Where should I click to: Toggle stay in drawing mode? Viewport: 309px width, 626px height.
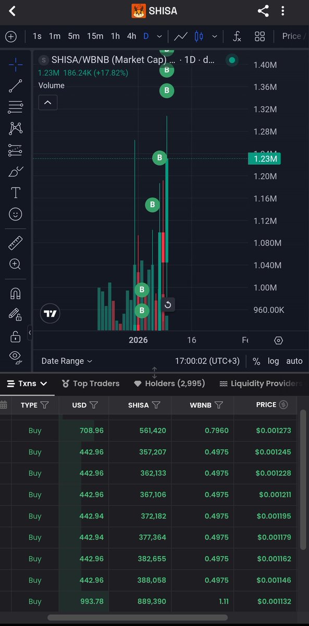pyautogui.click(x=16, y=315)
